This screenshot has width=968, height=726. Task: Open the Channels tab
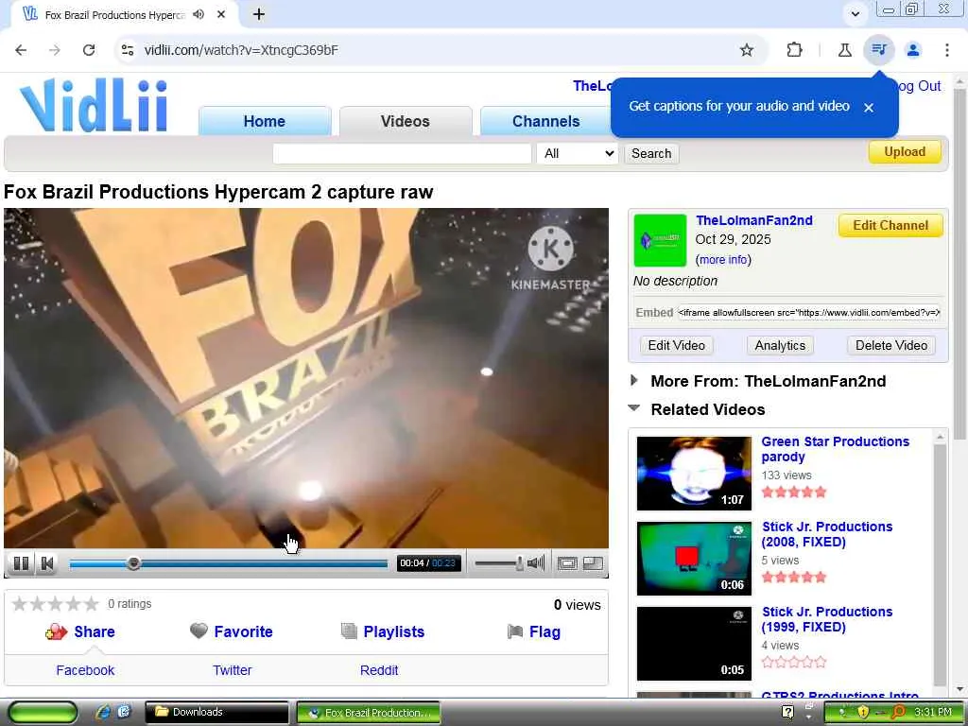pyautogui.click(x=545, y=121)
